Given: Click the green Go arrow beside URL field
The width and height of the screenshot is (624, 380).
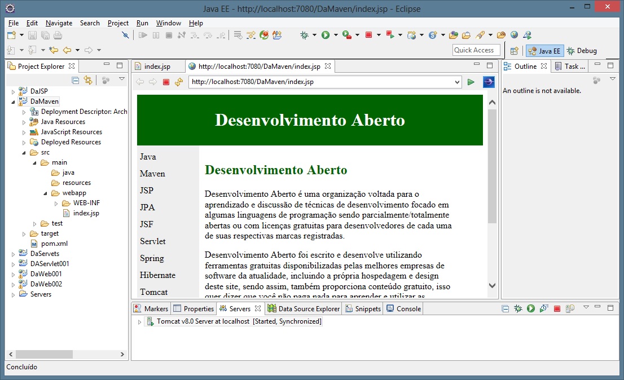Looking at the screenshot, I should coord(471,82).
